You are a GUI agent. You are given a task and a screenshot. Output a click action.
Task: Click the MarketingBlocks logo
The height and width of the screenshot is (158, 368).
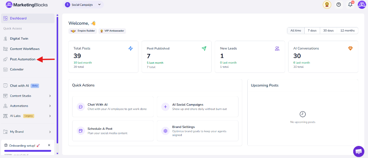click(26, 4)
